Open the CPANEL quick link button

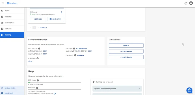[126, 46]
